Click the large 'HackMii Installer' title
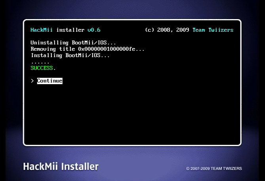The width and height of the screenshot is (265, 181). click(x=61, y=166)
